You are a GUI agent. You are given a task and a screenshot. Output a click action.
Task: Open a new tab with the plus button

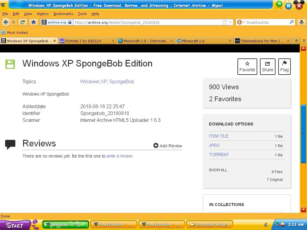click(x=297, y=41)
